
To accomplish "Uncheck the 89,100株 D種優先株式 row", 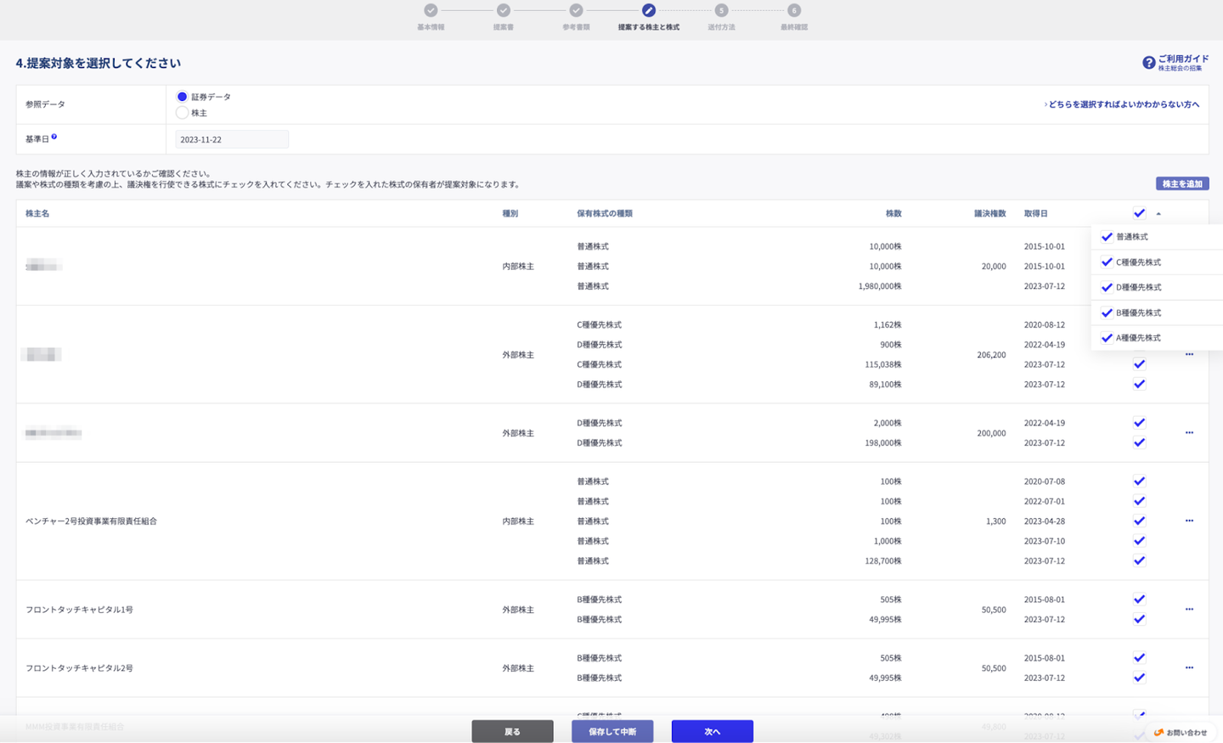I will pyautogui.click(x=1139, y=385).
